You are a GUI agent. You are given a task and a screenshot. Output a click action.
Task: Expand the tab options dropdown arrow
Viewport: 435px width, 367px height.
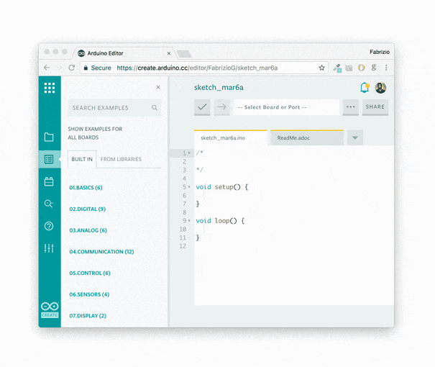355,137
